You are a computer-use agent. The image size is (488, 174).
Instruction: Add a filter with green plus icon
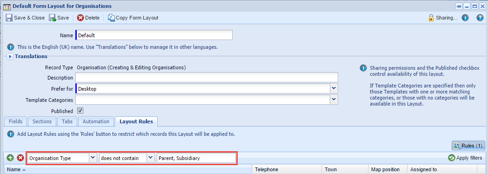10,158
